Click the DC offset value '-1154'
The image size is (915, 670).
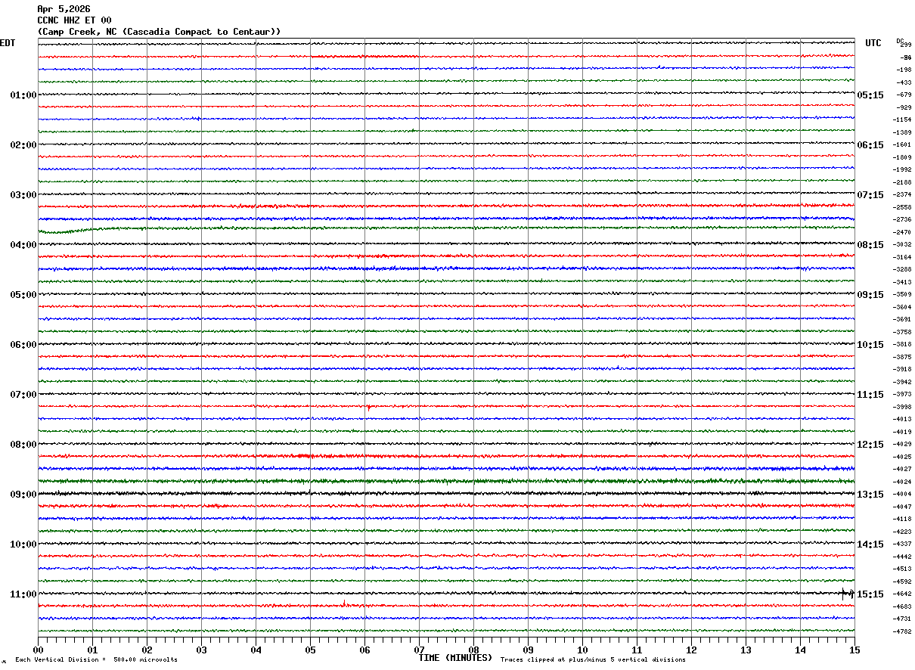coord(903,120)
